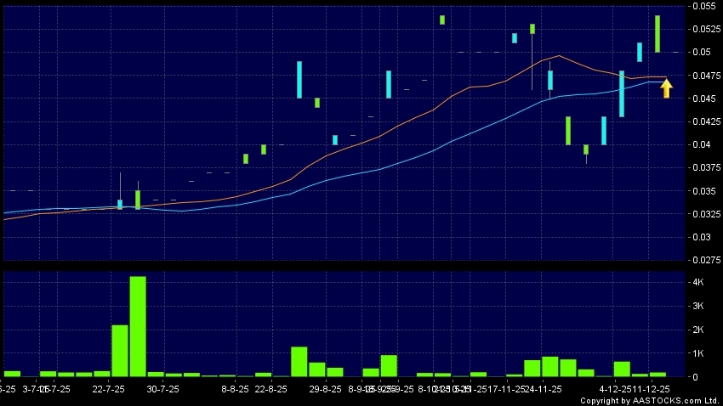Click the 0.045 price axis label

coord(703,99)
